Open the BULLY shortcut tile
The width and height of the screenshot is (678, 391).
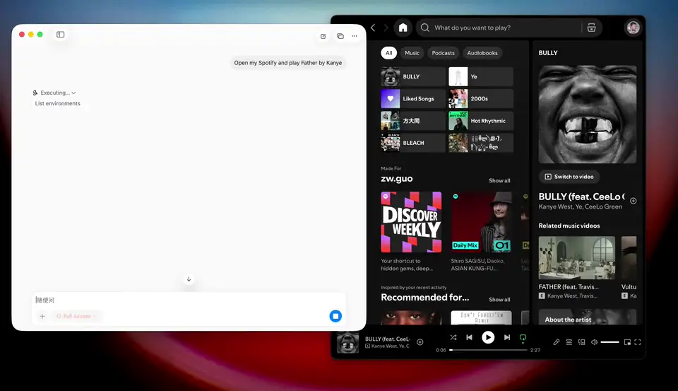[413, 76]
